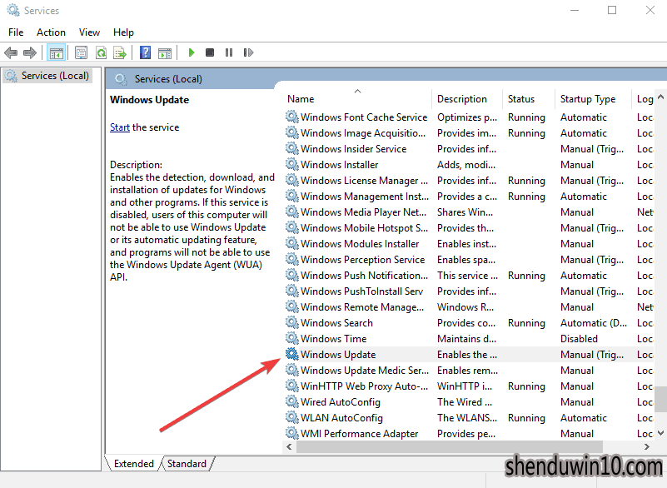Click gear icon beside WLAN AutoConfig
This screenshot has height=488, width=667.
(x=291, y=417)
